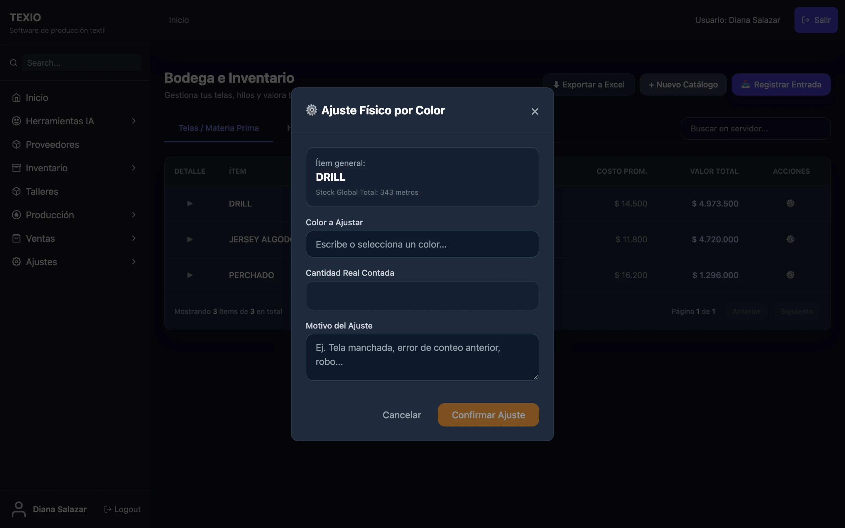Close the Ajuste Físico por Color dialog
The width and height of the screenshot is (845, 528).
tap(535, 111)
